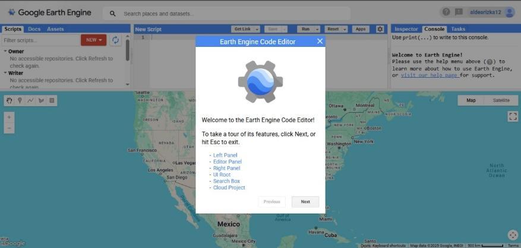Open the NEW script dropdown

(94, 40)
